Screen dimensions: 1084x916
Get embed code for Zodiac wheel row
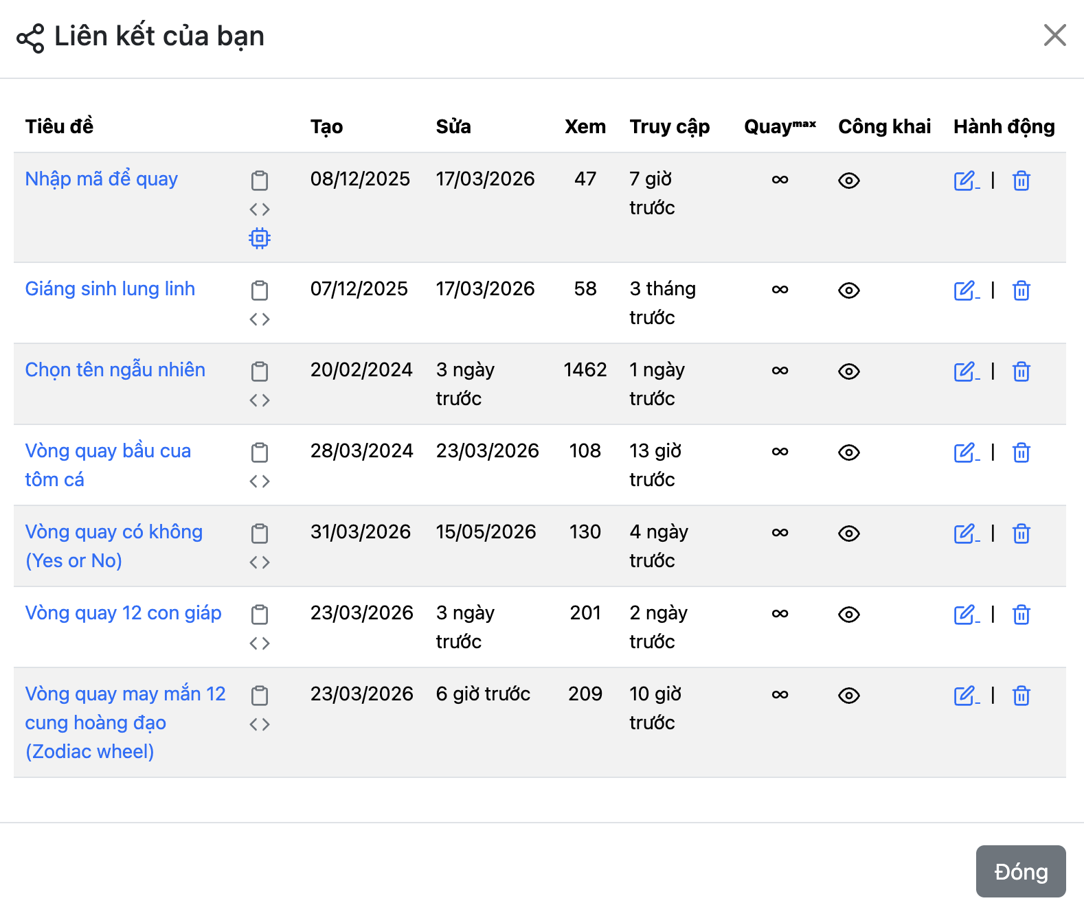coord(260,724)
